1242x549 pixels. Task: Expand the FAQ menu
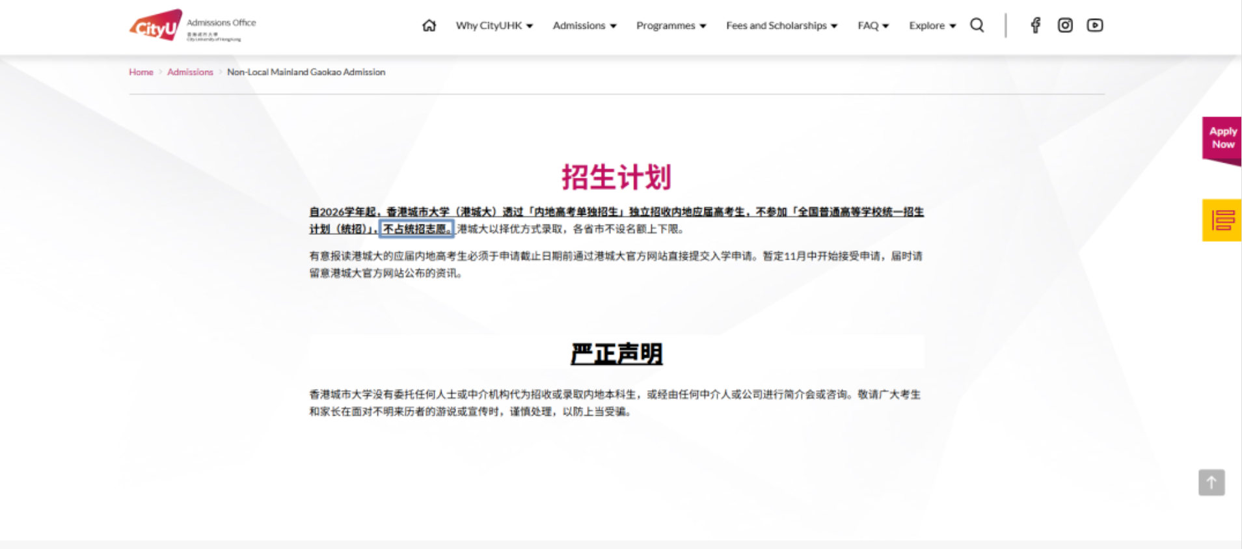(x=872, y=25)
